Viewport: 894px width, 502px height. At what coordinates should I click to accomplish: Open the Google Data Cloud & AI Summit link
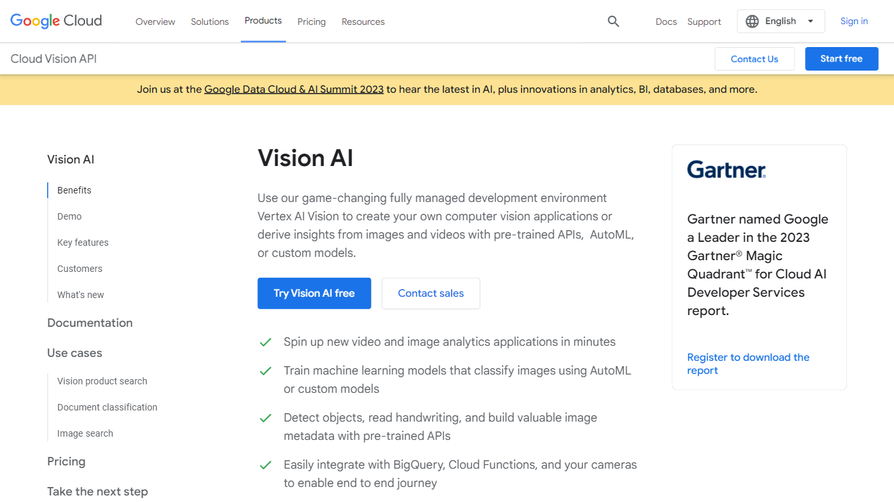coord(293,89)
